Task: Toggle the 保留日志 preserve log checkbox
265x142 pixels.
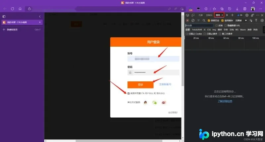Action: point(209,21)
